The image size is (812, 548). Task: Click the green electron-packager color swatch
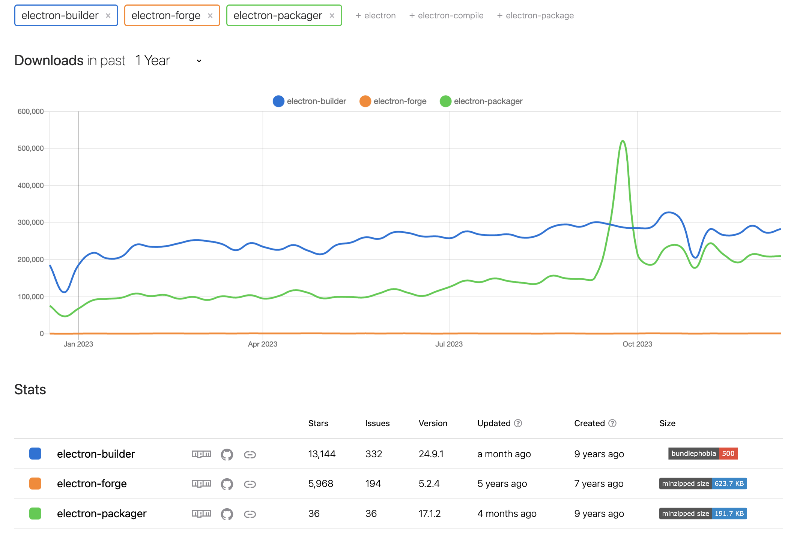(x=35, y=514)
